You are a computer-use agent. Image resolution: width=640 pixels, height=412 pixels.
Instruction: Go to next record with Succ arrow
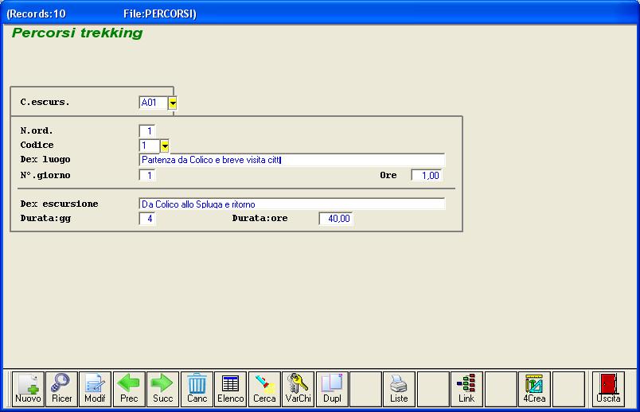(x=163, y=389)
